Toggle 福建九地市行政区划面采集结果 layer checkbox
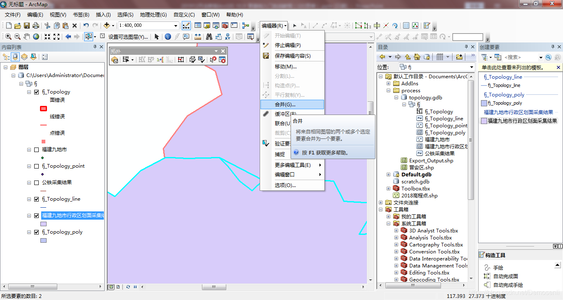 click(x=37, y=216)
